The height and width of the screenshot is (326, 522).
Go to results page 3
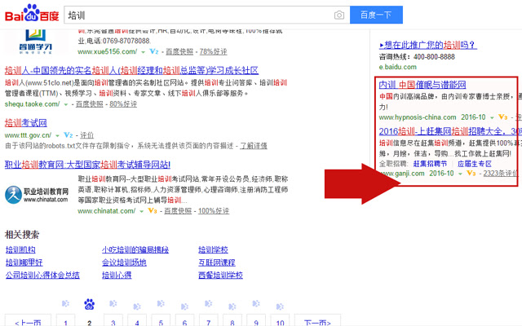tap(113, 320)
